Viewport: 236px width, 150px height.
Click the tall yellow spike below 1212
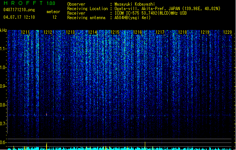[x=47, y=146]
